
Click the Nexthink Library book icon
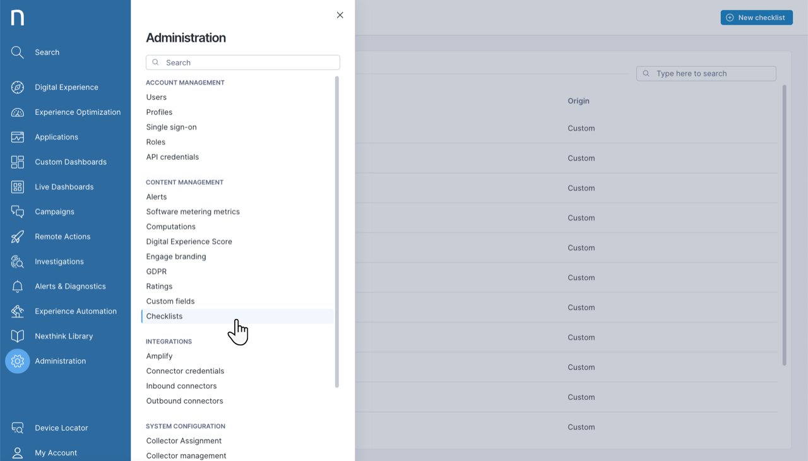coord(17,336)
